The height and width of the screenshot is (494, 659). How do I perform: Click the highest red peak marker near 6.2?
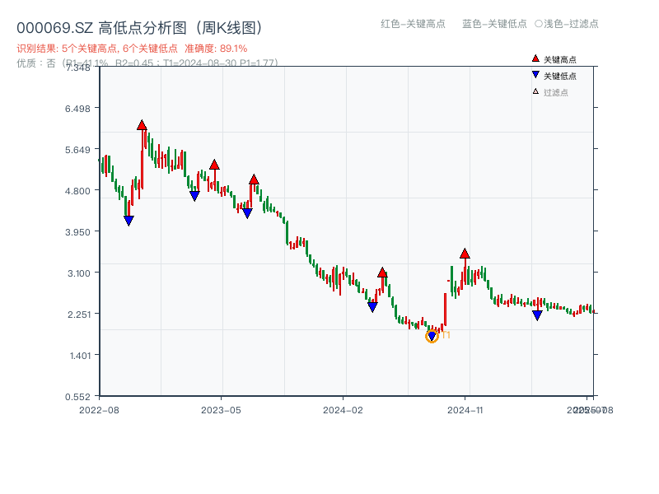point(142,125)
